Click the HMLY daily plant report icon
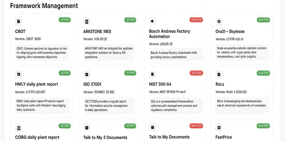Viewport: 285px width, 142px height. click(19, 74)
